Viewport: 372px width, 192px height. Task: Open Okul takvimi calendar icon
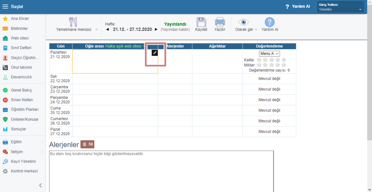[x=5, y=67]
